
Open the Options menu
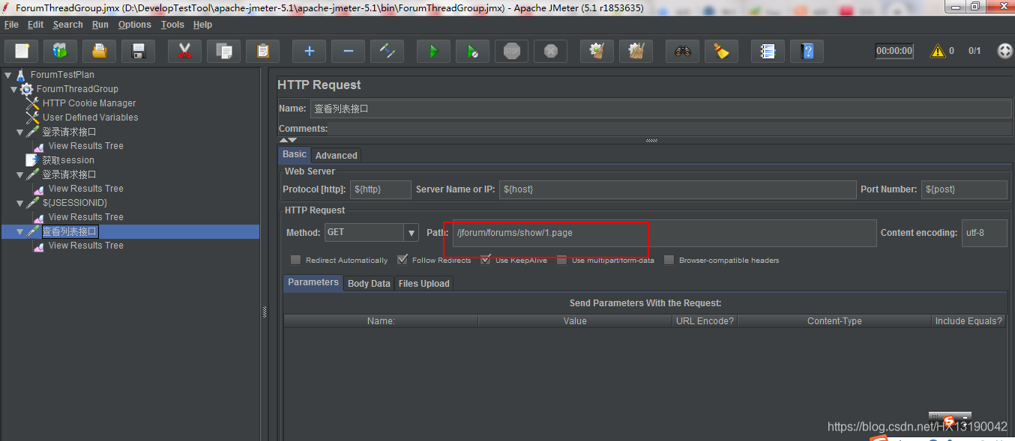point(135,25)
